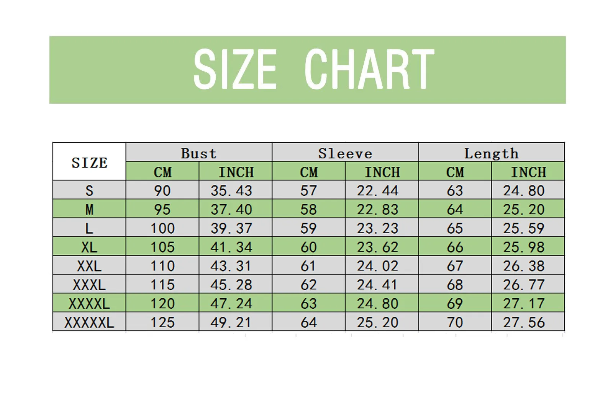Click sleeve CM value 58 for M

point(308,209)
